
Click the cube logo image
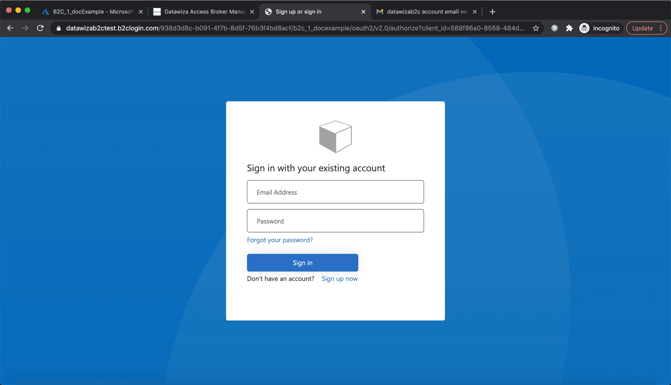(335, 137)
